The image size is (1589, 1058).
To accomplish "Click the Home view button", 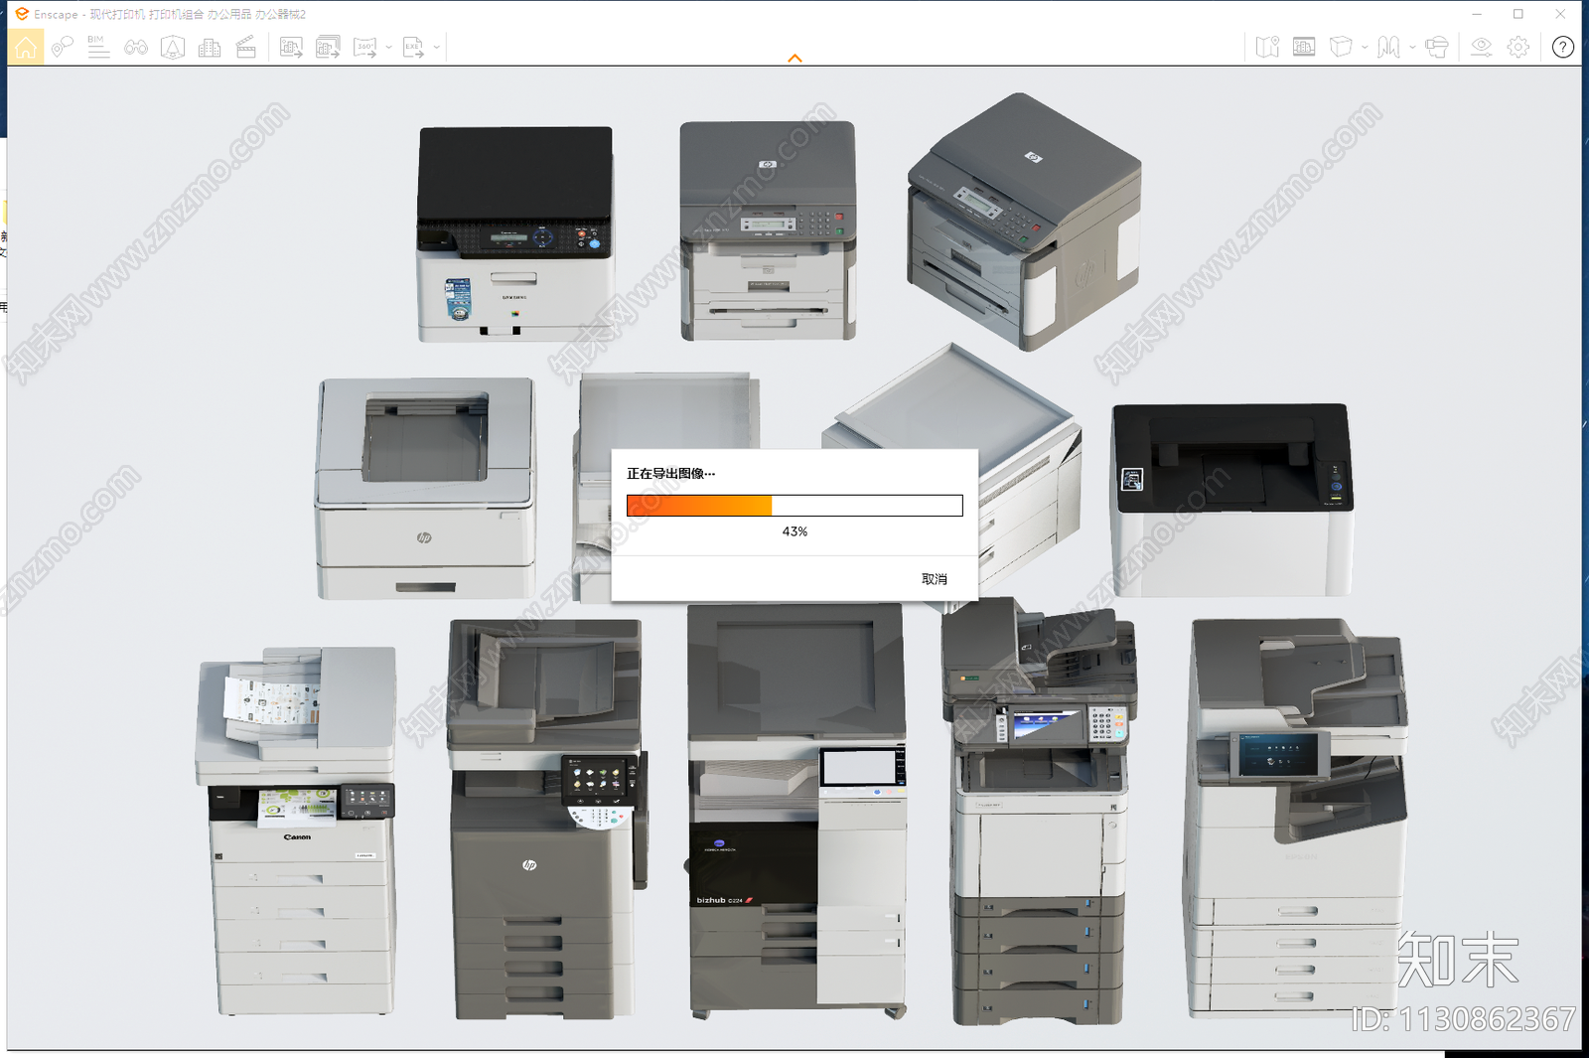I will [x=25, y=47].
